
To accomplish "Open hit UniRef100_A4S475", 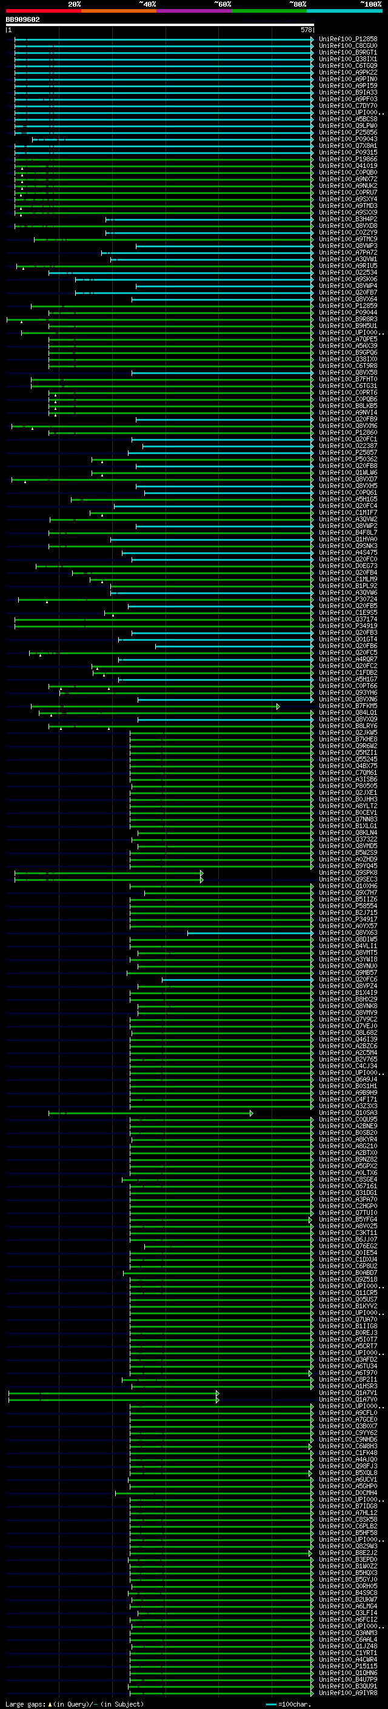I will (348, 553).
